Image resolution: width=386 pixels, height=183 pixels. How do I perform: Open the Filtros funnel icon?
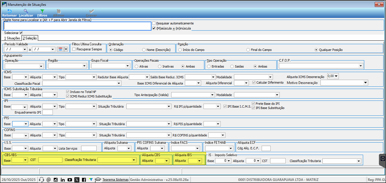tap(42, 11)
